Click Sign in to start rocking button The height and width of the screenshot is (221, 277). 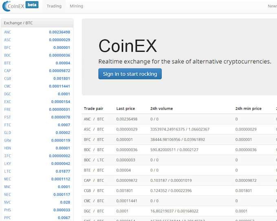(x=130, y=74)
